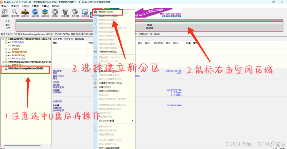
Task: Expand the RECOVERY(3) partition node
Action: pyautogui.click(x=6, y=52)
